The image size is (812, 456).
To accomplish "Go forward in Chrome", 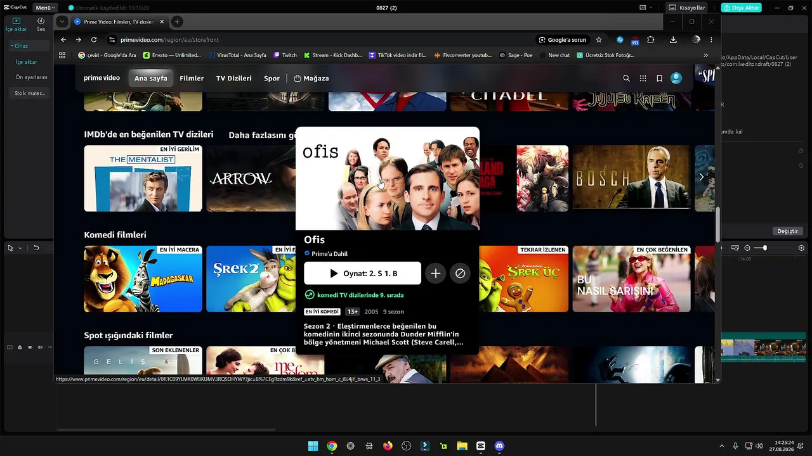I will click(79, 39).
